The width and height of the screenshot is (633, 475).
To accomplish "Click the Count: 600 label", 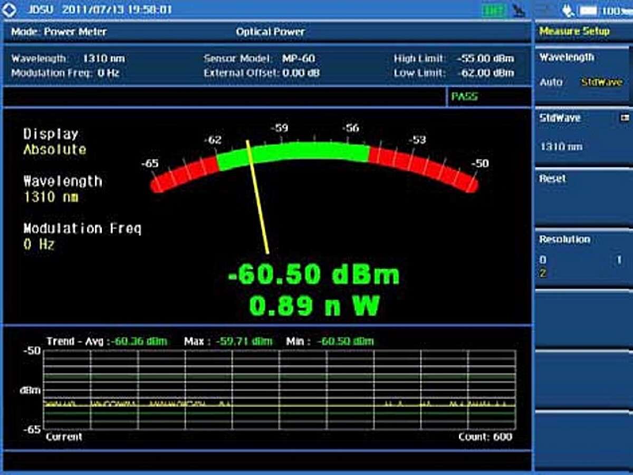I will click(x=485, y=437).
